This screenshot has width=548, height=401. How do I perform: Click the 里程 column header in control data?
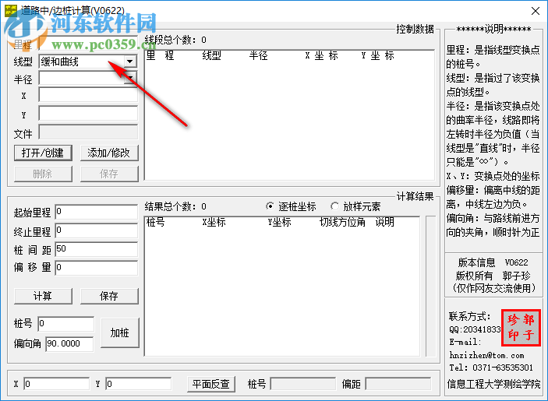pos(160,55)
